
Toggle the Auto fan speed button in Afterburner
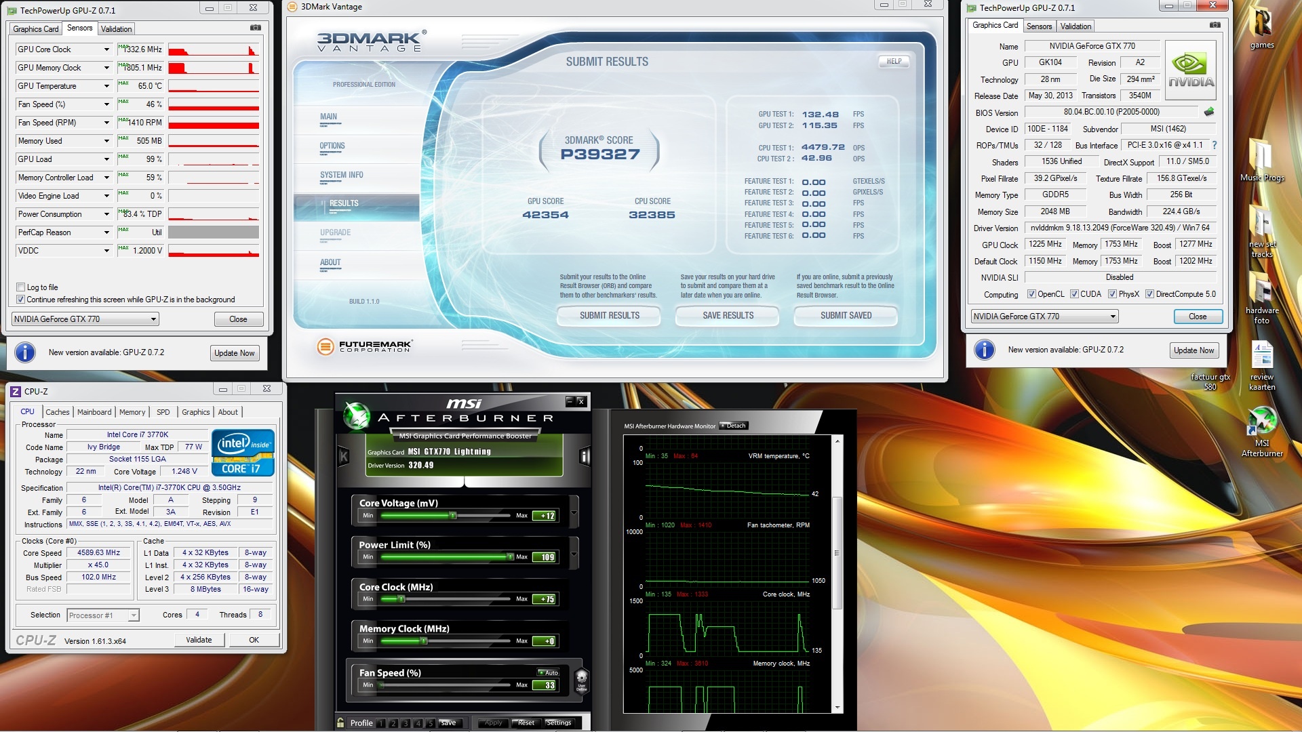548,673
